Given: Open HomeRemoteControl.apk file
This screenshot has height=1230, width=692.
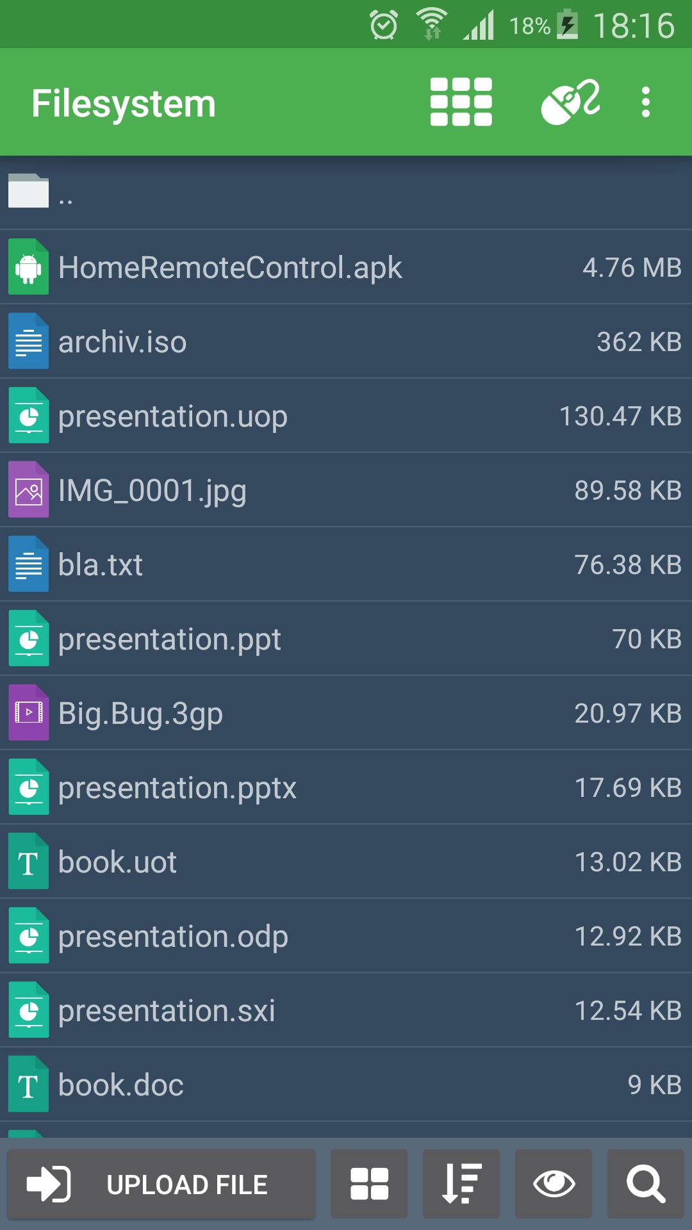Looking at the screenshot, I should (x=231, y=267).
